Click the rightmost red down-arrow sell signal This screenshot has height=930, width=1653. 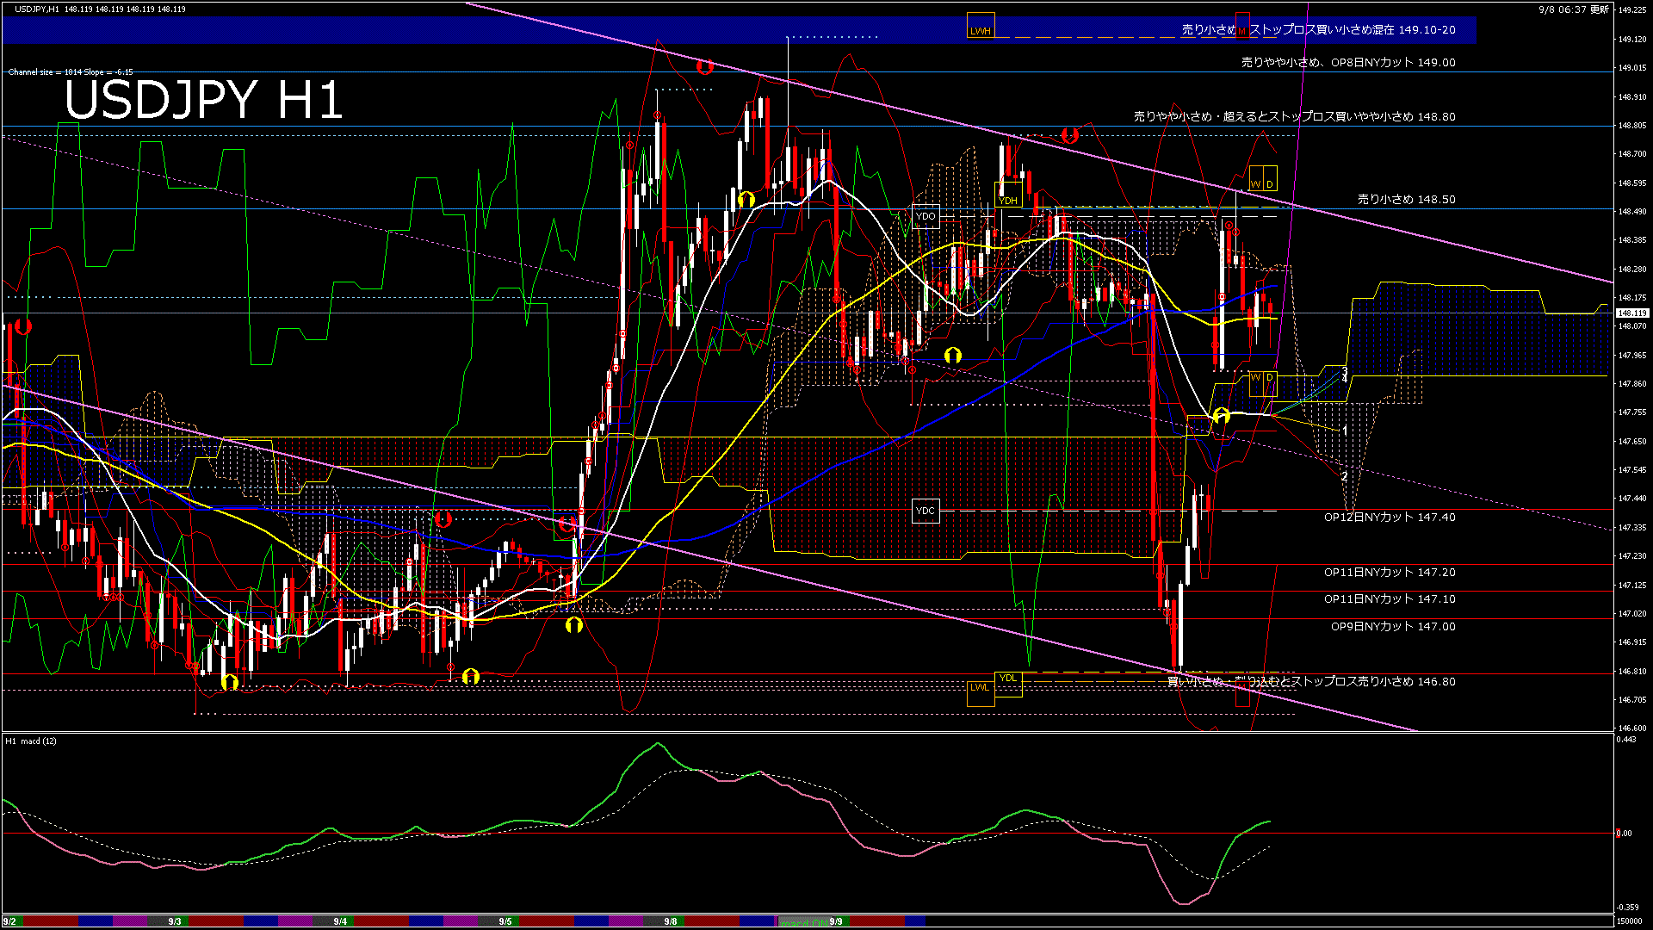coord(1070,135)
